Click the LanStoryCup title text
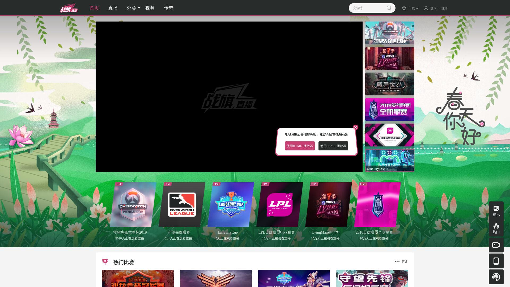 click(228, 232)
